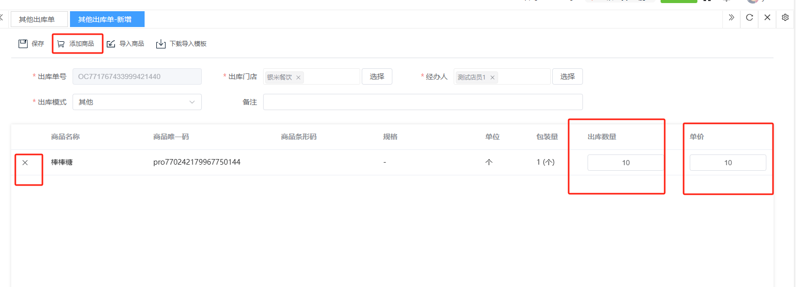The height and width of the screenshot is (287, 796).
Task: Open the settings gear icon
Action: pyautogui.click(x=785, y=18)
